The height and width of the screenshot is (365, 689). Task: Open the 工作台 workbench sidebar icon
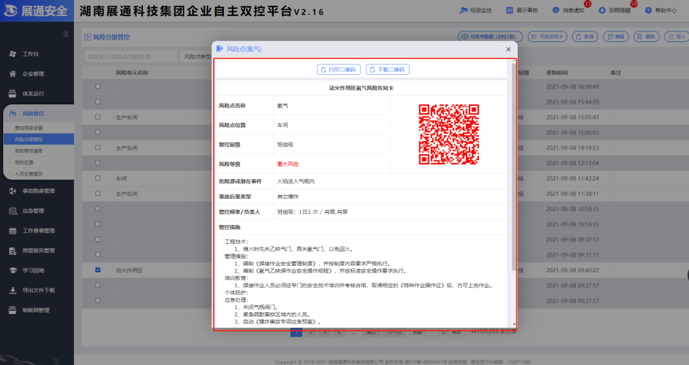click(13, 54)
